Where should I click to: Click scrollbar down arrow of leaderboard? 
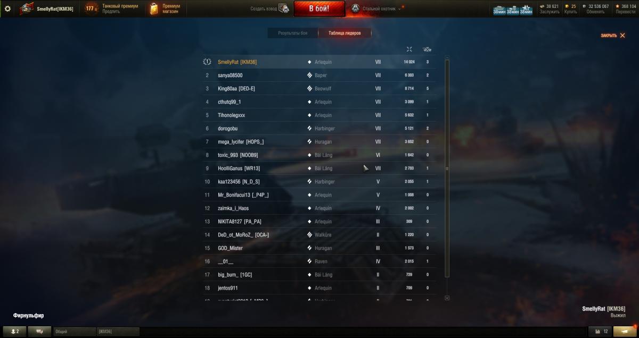tap(447, 298)
